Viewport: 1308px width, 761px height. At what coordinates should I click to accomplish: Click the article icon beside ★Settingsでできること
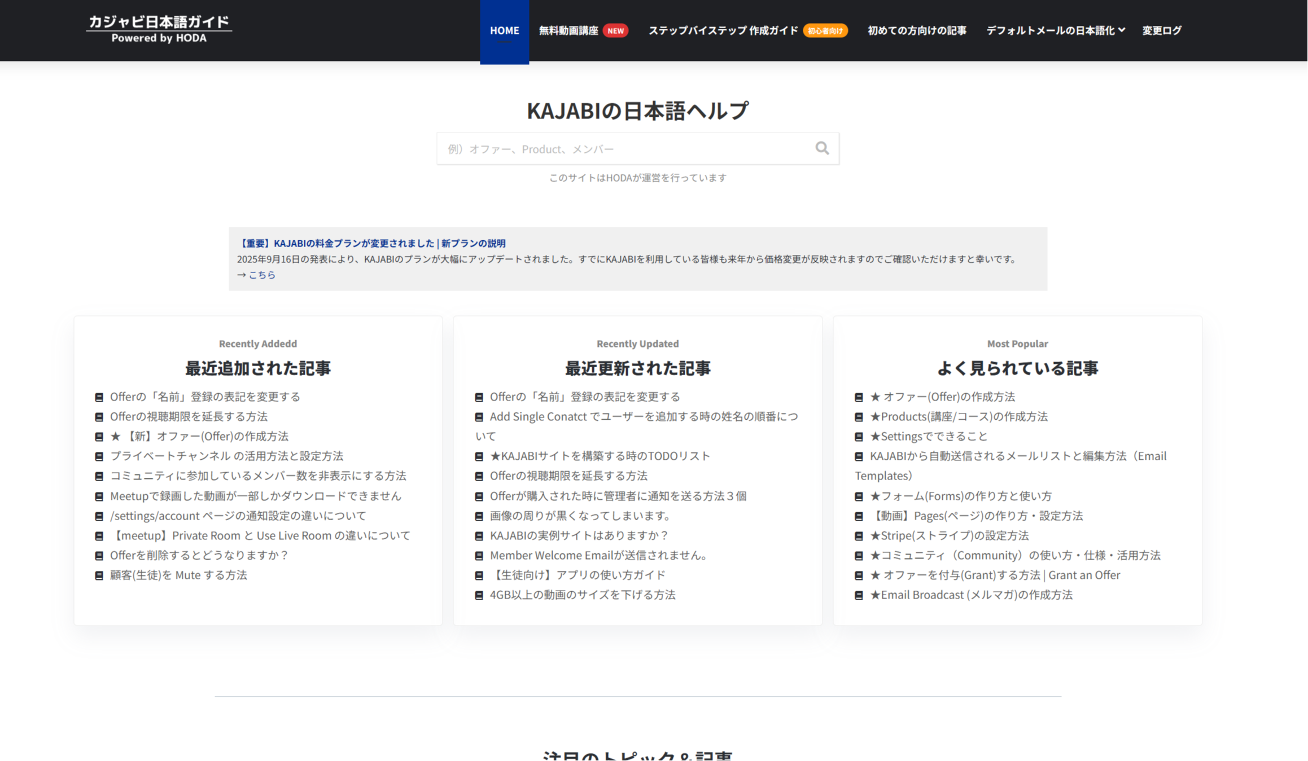858,436
